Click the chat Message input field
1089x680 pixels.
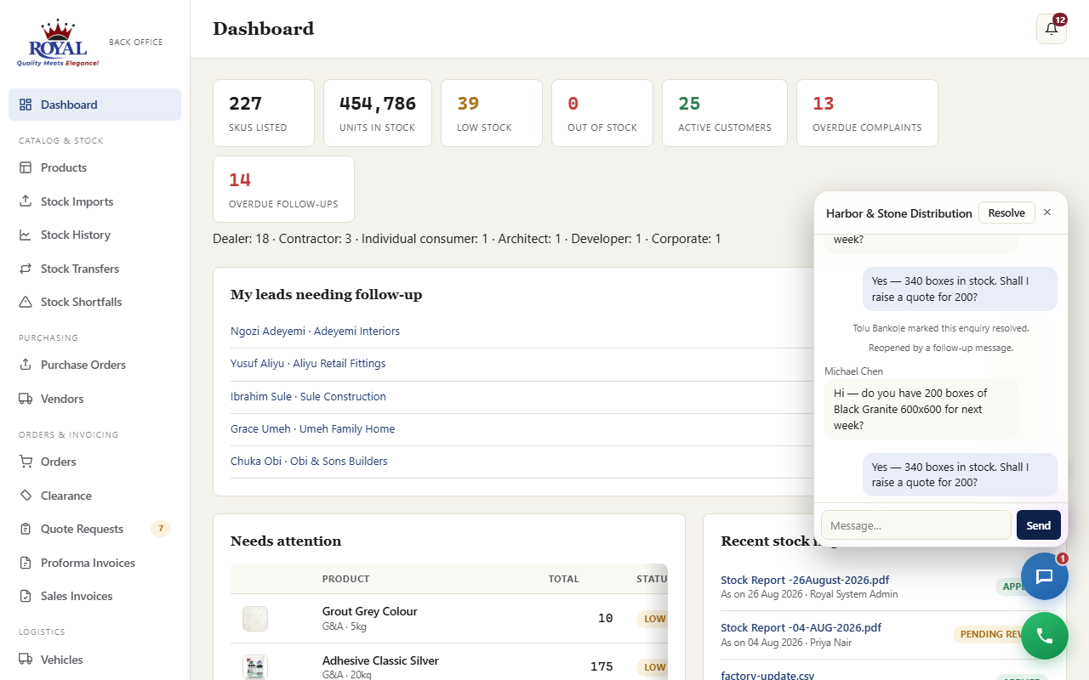coord(916,525)
